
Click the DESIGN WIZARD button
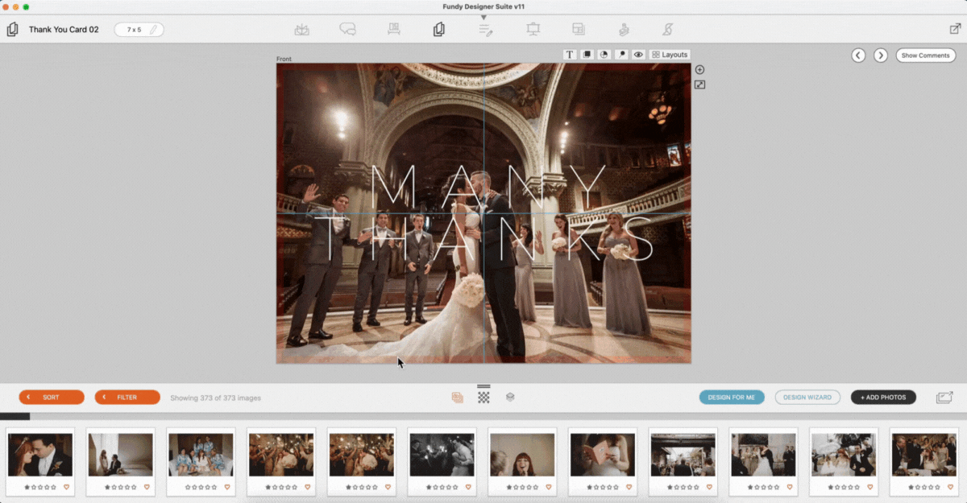click(x=807, y=398)
